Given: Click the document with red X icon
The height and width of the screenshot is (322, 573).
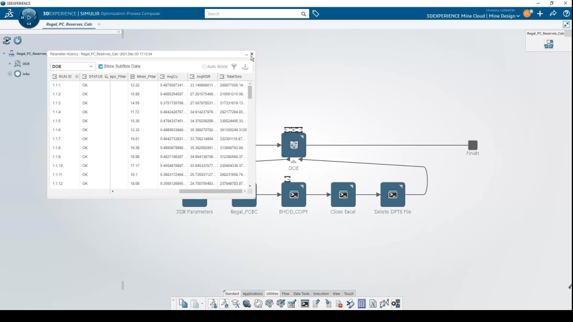Looking at the screenshot, I should [x=339, y=304].
